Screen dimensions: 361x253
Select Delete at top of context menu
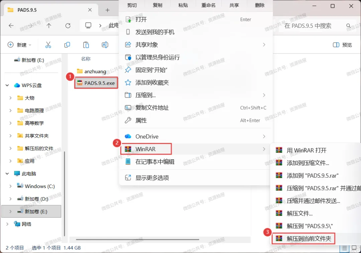click(259, 5)
